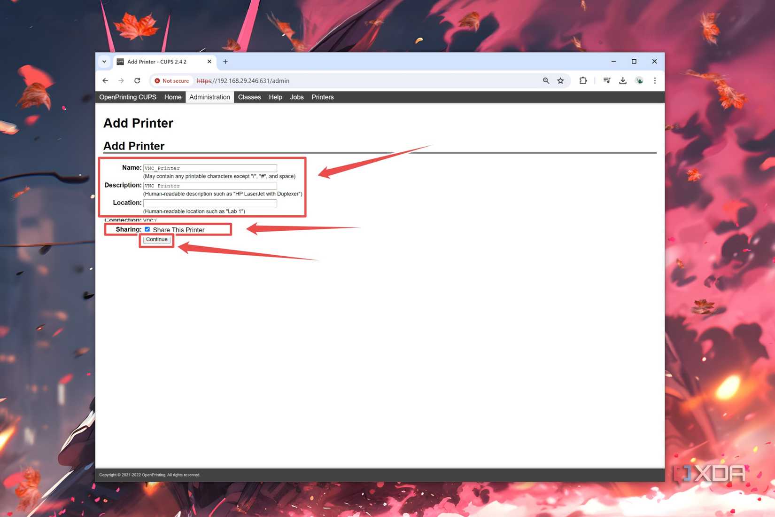Select the Administration nav tab
775x517 pixels.
209,97
